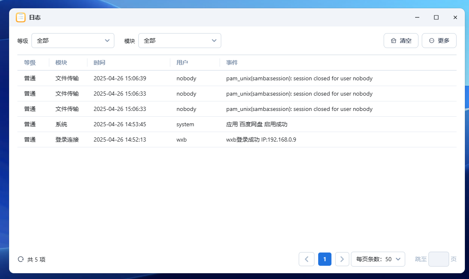Click the 日志 app icon in title bar

[21, 17]
